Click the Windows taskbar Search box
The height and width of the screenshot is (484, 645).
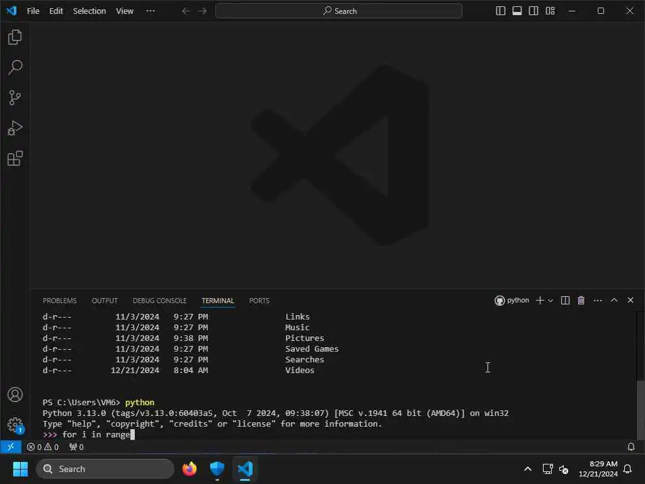click(x=105, y=469)
